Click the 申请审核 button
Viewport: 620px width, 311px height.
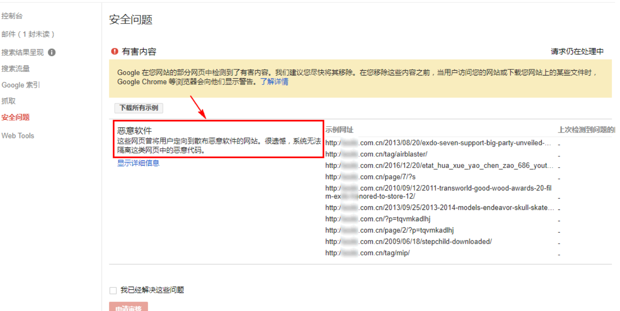point(128,307)
